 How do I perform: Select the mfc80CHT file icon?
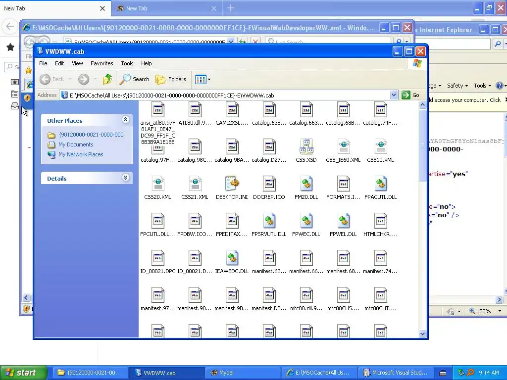381,296
